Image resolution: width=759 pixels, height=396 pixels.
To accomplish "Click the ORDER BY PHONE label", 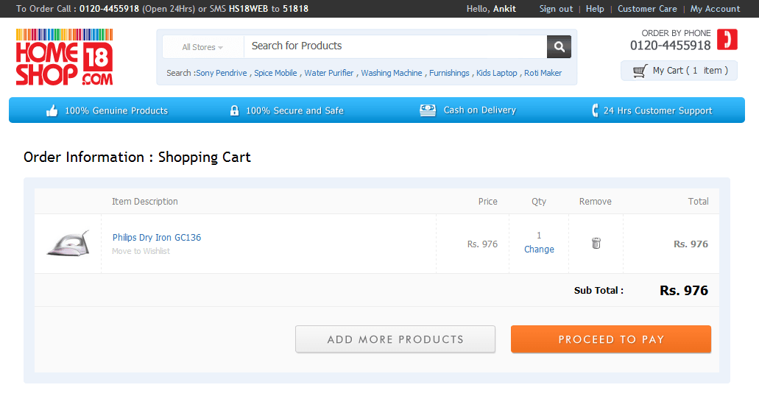I will pyautogui.click(x=677, y=33).
